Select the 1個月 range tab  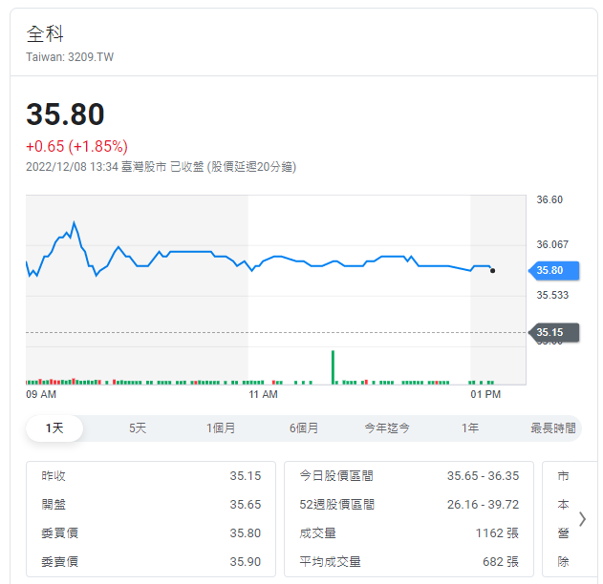[221, 428]
